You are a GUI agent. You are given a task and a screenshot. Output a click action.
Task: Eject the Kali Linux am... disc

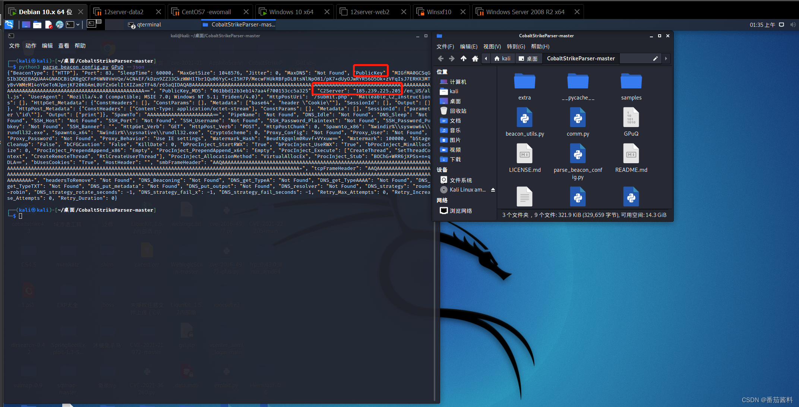click(x=493, y=190)
